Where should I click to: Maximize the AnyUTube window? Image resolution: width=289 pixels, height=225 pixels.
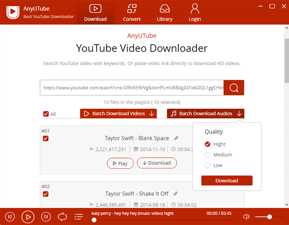272,6
